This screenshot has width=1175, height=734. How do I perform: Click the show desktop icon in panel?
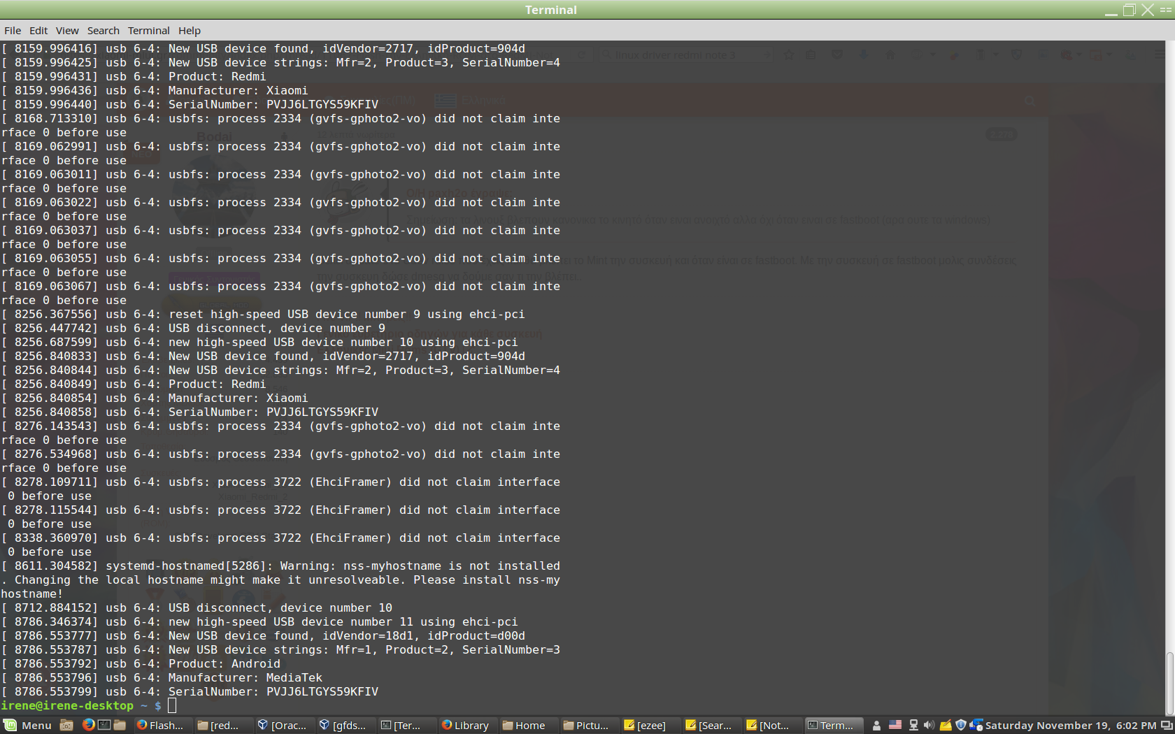pos(66,725)
